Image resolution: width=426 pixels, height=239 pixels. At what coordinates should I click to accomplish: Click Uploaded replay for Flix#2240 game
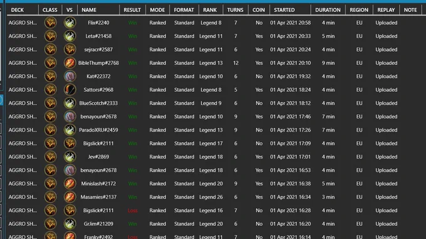386,22
